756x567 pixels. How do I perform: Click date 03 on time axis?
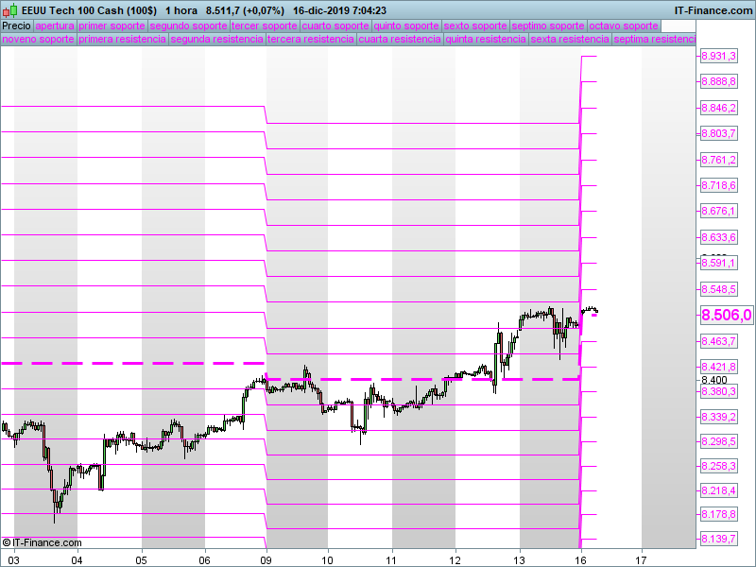(x=14, y=560)
